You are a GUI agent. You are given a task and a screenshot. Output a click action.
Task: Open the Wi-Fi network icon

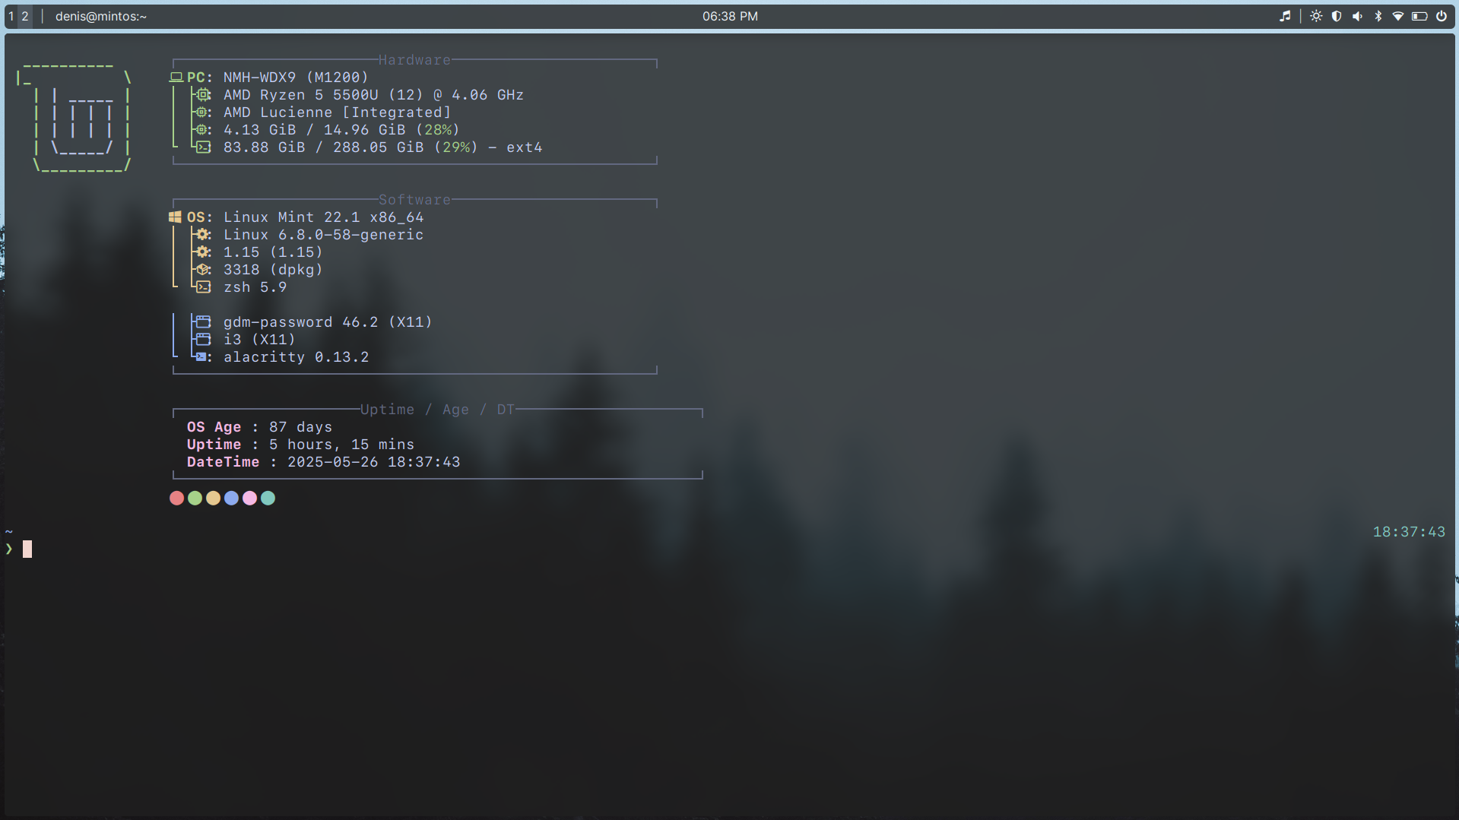click(1398, 16)
